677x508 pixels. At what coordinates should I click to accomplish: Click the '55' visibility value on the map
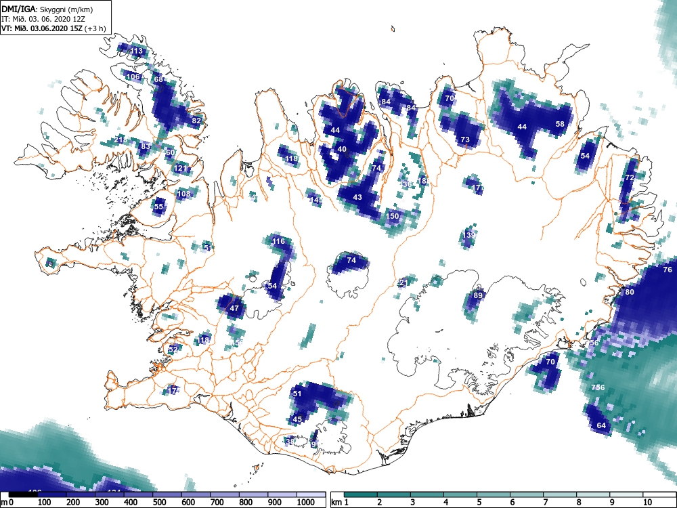tap(159, 207)
